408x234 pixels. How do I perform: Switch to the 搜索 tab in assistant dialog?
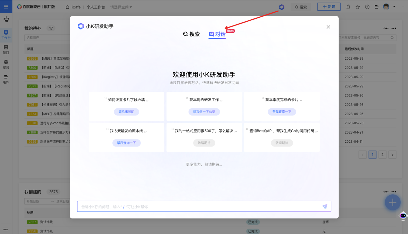(x=191, y=34)
